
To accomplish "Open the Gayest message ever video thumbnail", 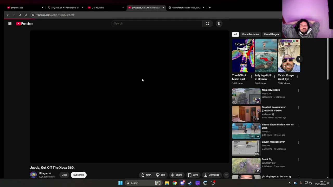I will click(x=246, y=148).
